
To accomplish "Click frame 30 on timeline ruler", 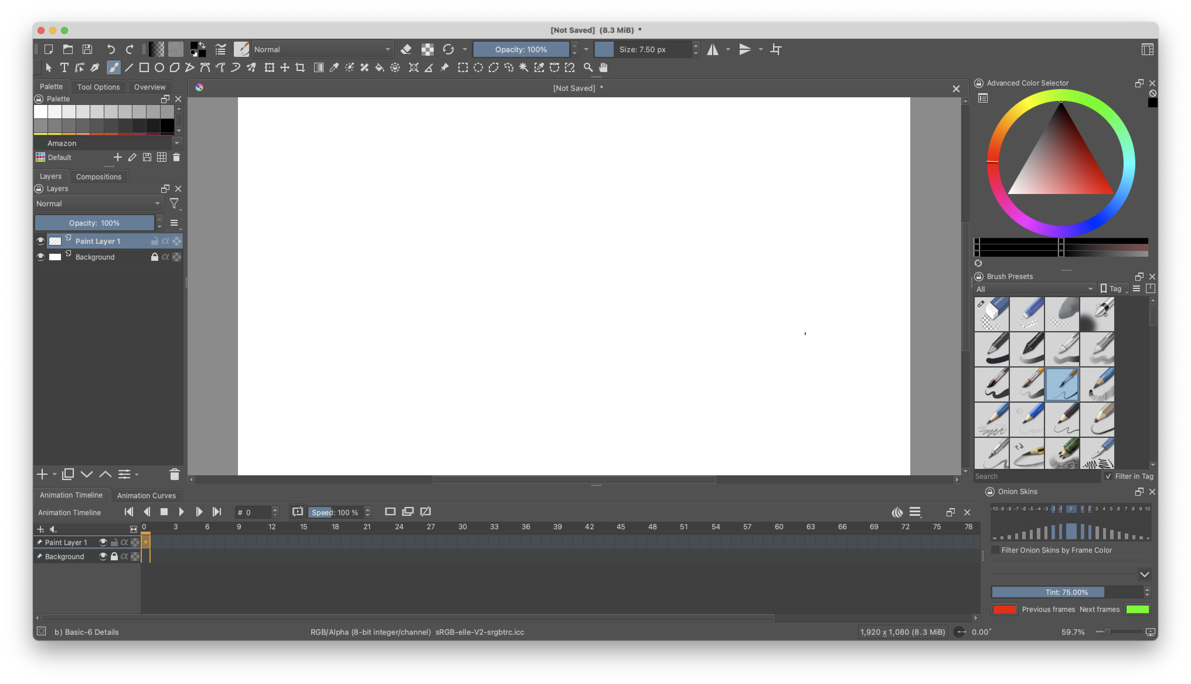I will (x=462, y=527).
